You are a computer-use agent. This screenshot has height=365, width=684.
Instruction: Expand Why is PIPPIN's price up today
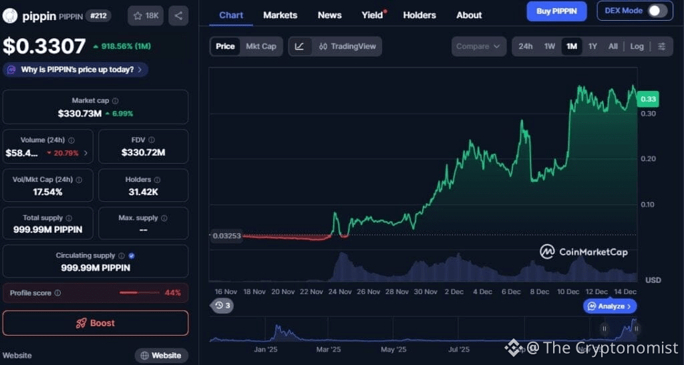(75, 70)
